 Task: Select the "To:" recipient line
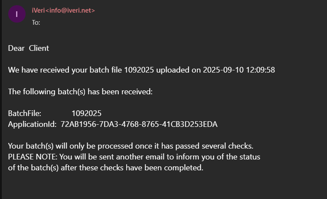click(x=36, y=23)
